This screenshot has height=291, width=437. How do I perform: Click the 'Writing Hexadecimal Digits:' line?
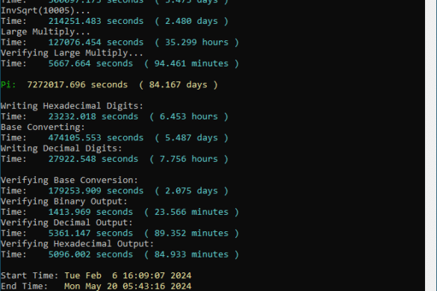72,106
